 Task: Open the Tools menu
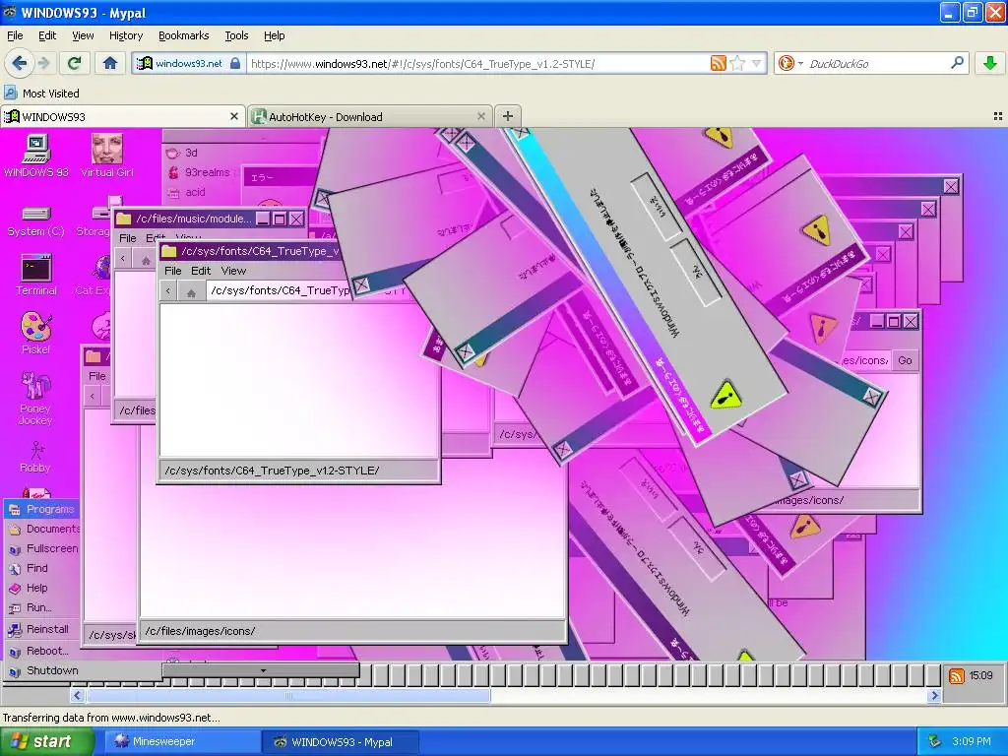pos(236,35)
